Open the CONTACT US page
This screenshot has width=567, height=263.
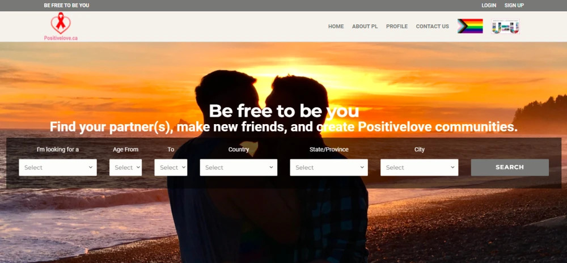432,27
